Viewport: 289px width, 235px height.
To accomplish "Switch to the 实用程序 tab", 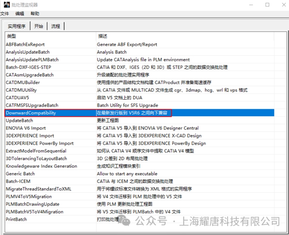I will tap(17, 26).
